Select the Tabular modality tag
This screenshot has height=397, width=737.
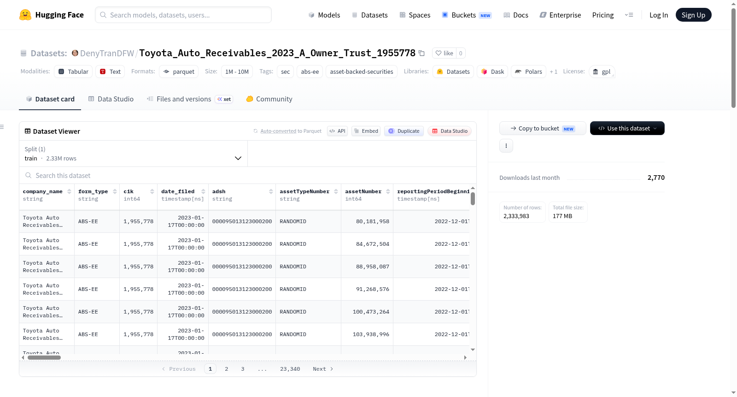73,71
